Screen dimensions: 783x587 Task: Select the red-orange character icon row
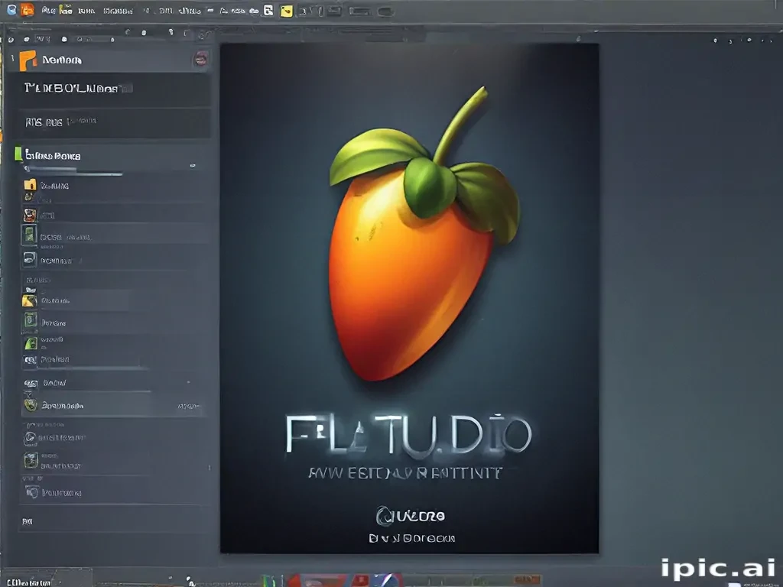point(115,216)
